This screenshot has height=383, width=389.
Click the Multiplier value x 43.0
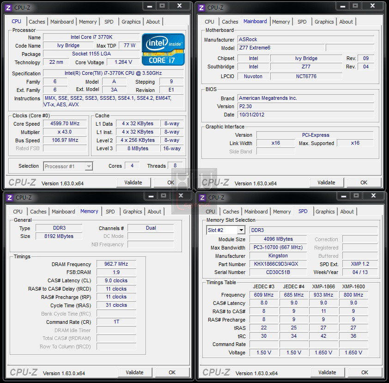click(65, 132)
